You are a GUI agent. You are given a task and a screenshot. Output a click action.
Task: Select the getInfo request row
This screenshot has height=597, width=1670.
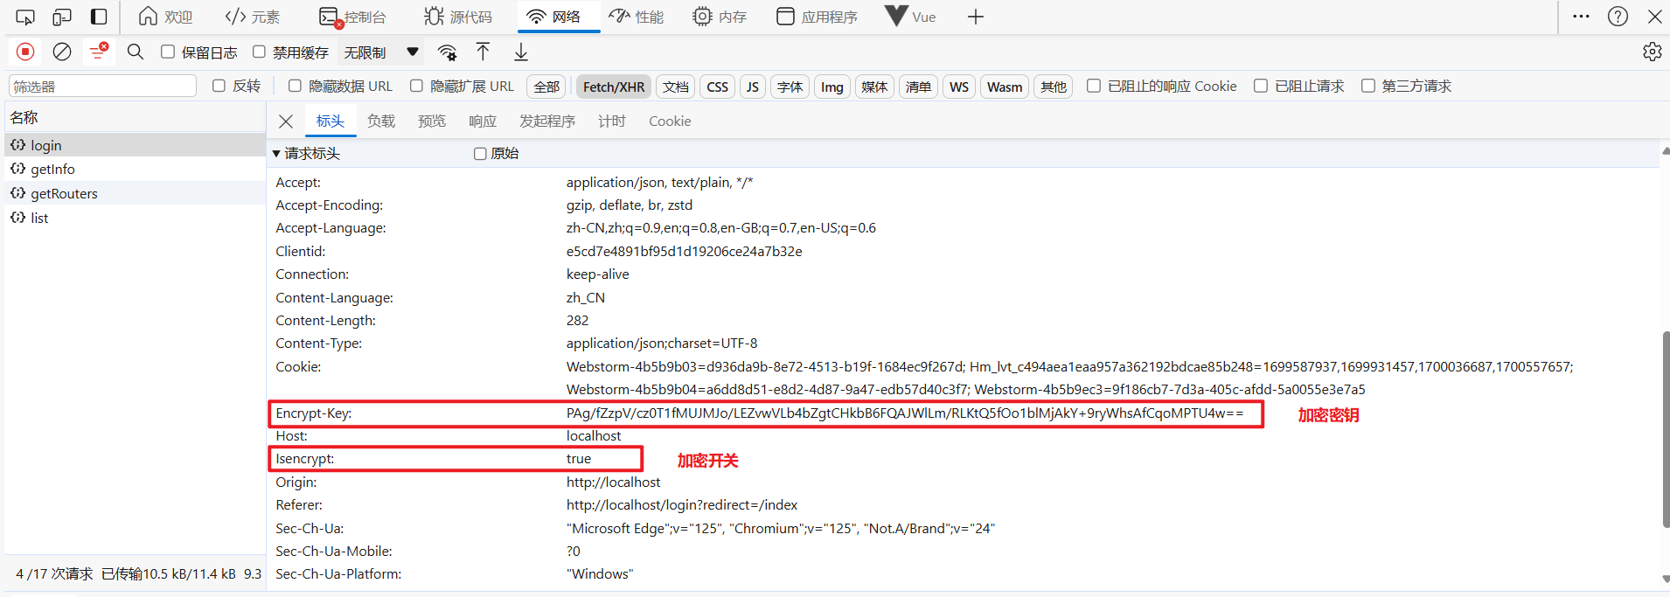136,169
